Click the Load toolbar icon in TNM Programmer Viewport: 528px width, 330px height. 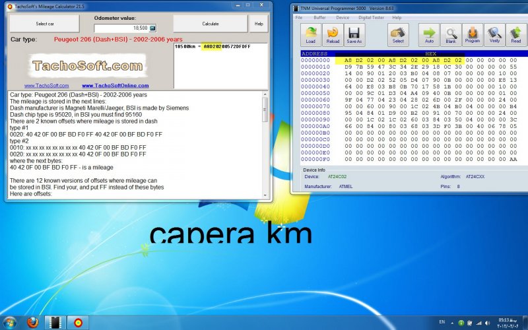[x=310, y=35]
